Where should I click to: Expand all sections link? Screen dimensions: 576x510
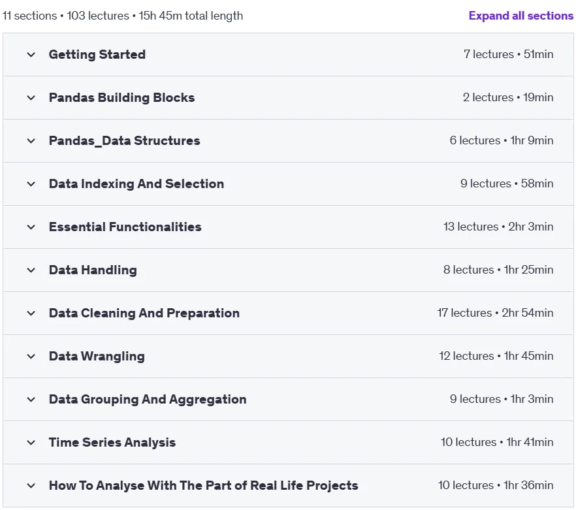(520, 16)
